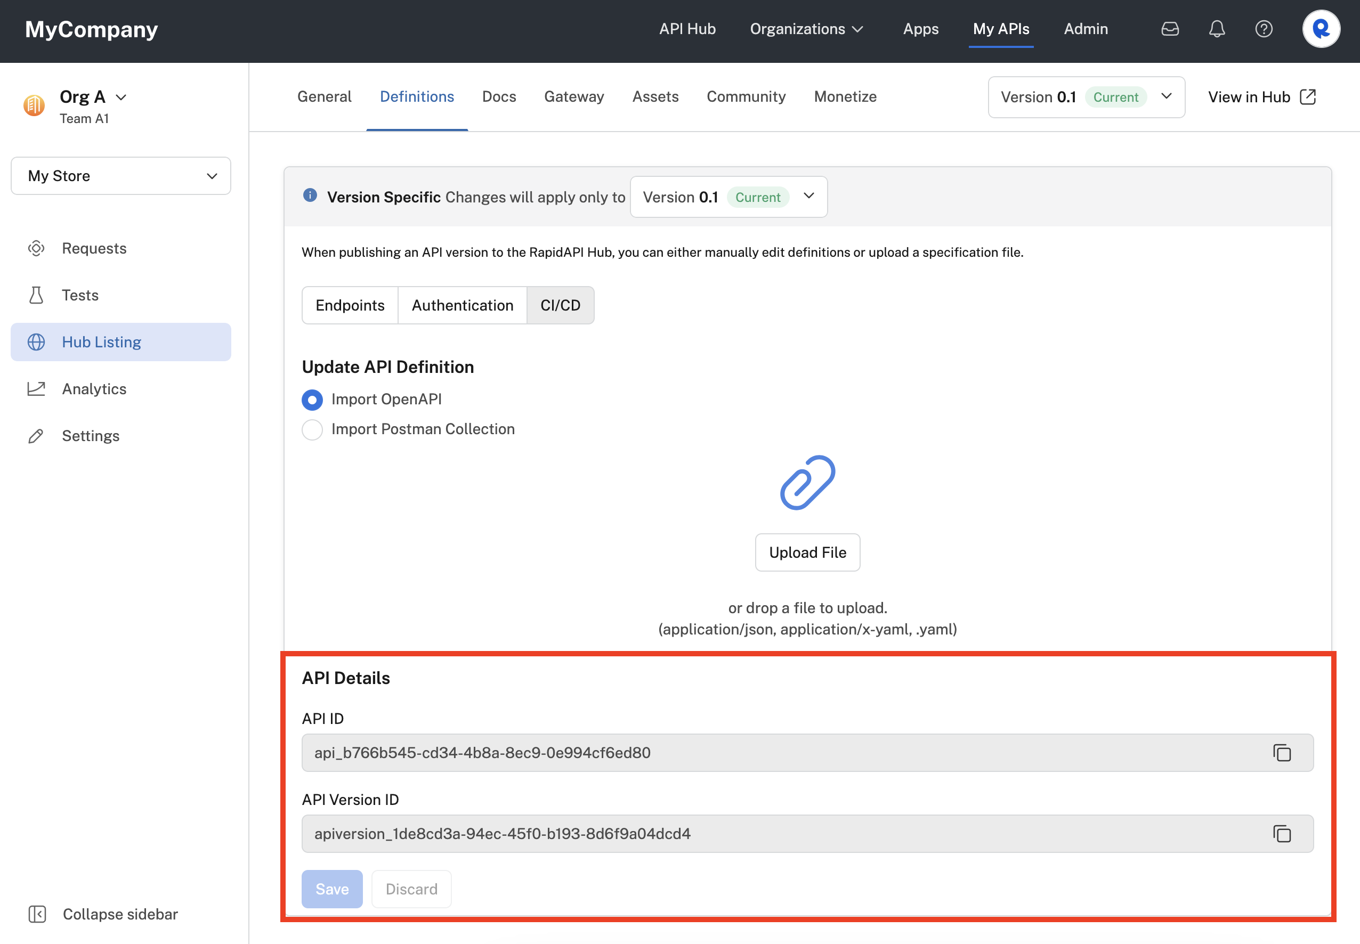The height and width of the screenshot is (944, 1360).
Task: Click the Org A organization logo
Action: tap(34, 105)
